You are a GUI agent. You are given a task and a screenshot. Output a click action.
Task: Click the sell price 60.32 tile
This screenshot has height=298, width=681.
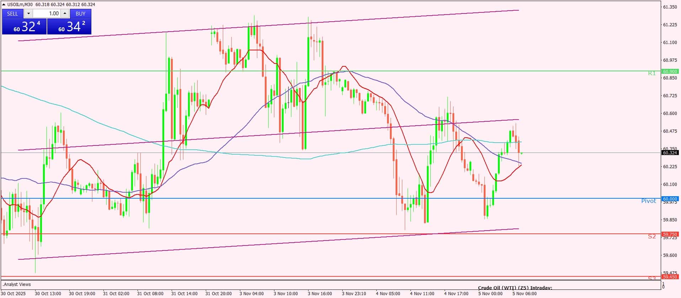pos(24,27)
